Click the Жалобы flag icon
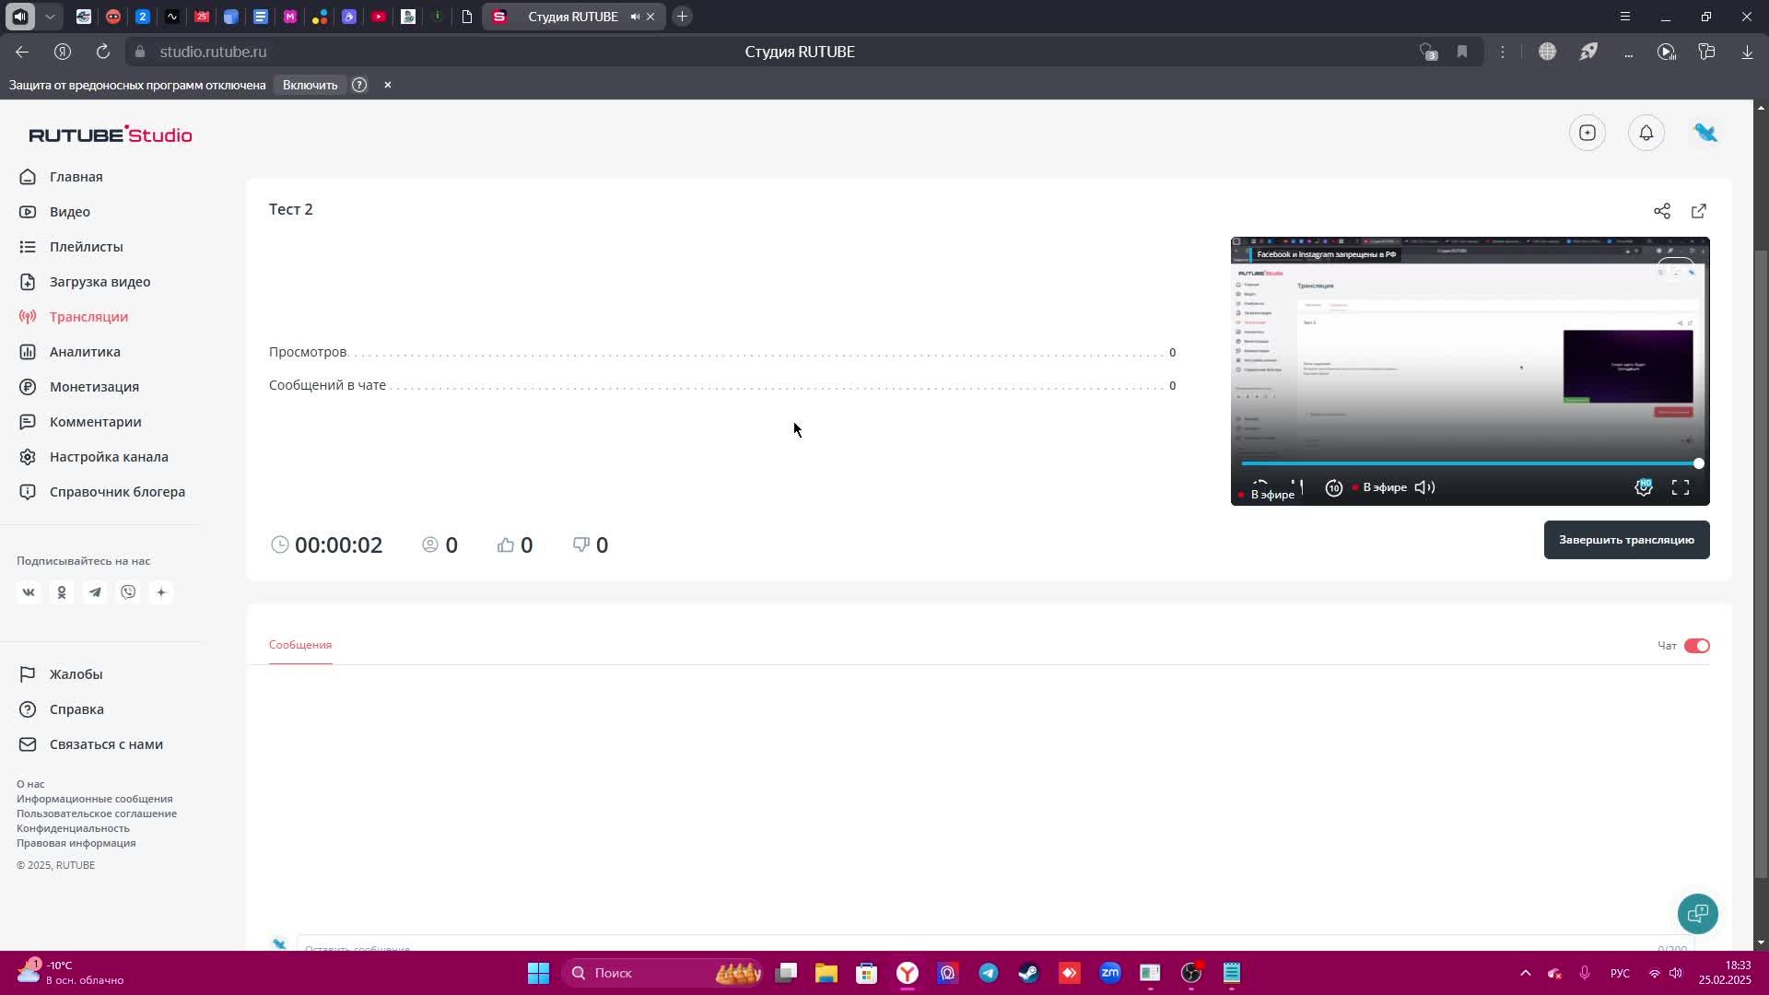 (x=28, y=674)
